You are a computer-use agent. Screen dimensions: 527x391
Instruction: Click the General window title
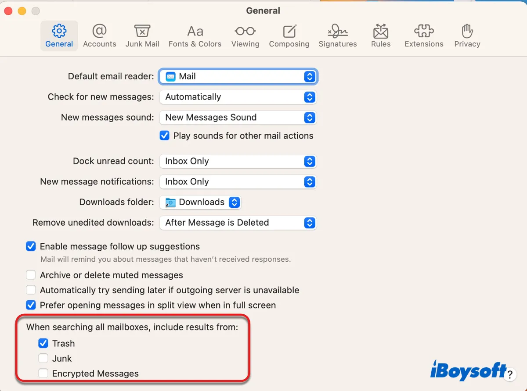[263, 11]
